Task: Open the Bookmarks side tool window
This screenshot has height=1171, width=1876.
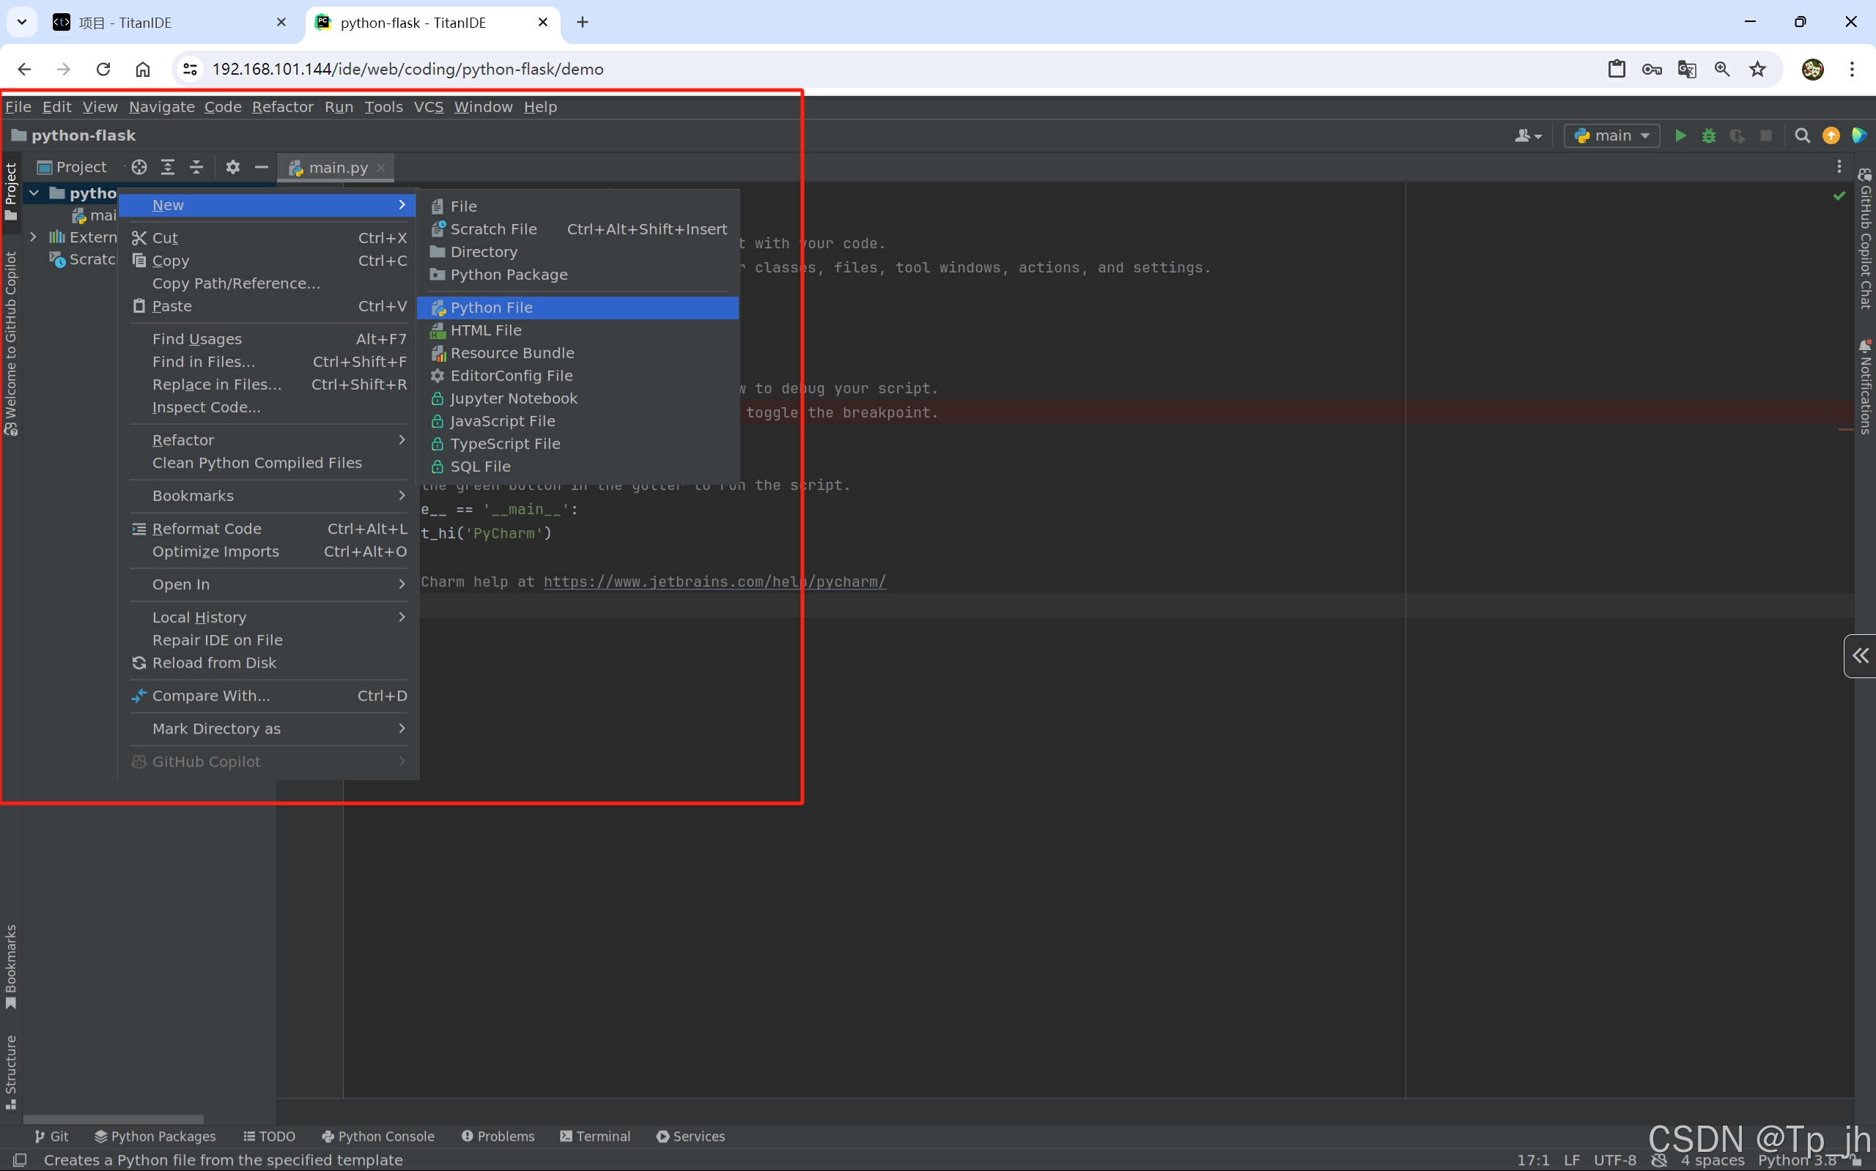Action: [11, 967]
